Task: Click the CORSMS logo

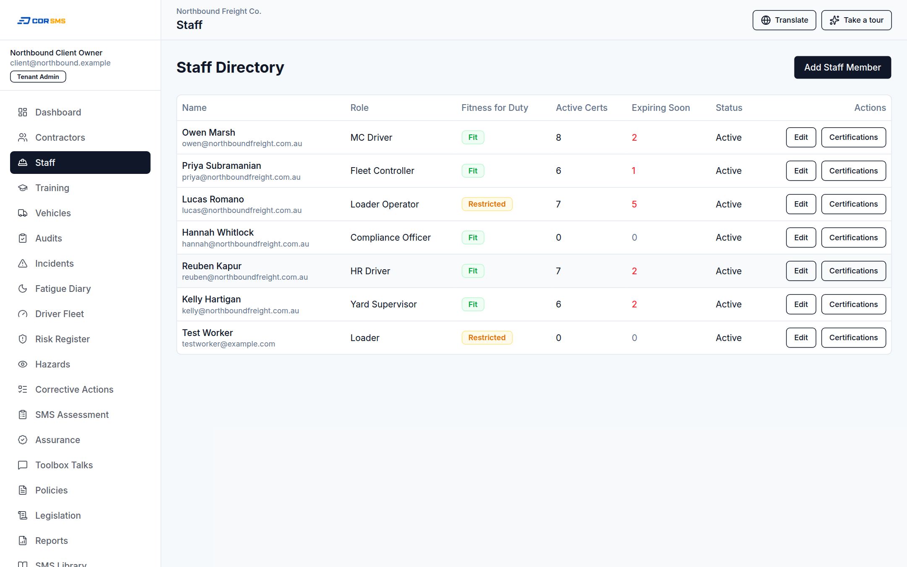Action: tap(41, 21)
